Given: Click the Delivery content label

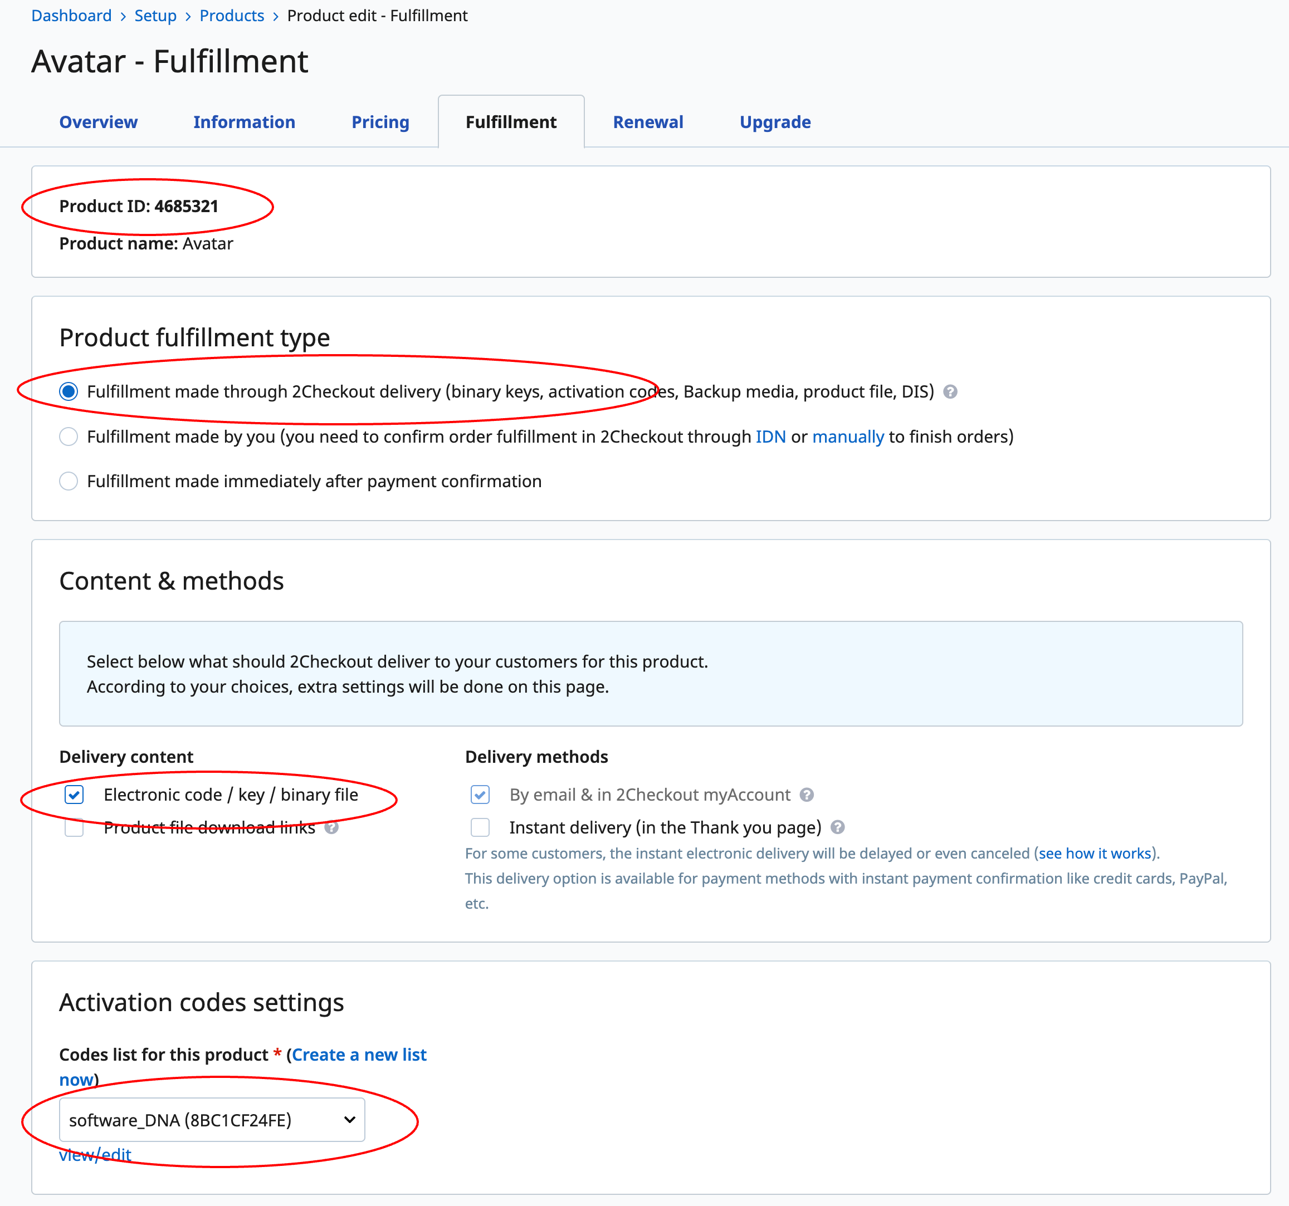Looking at the screenshot, I should [x=126, y=757].
